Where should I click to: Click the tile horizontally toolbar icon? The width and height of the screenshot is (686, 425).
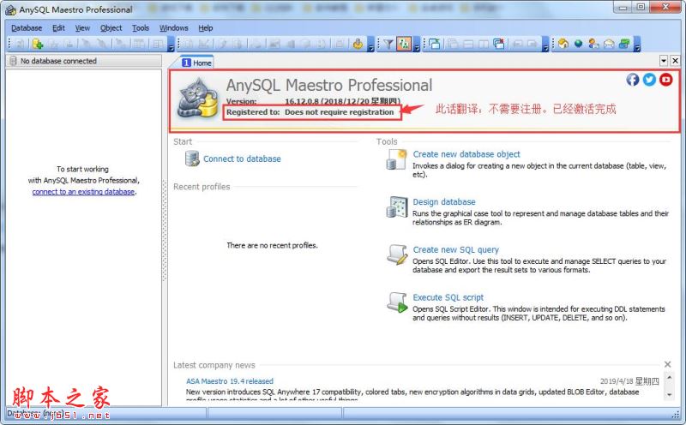(468, 44)
